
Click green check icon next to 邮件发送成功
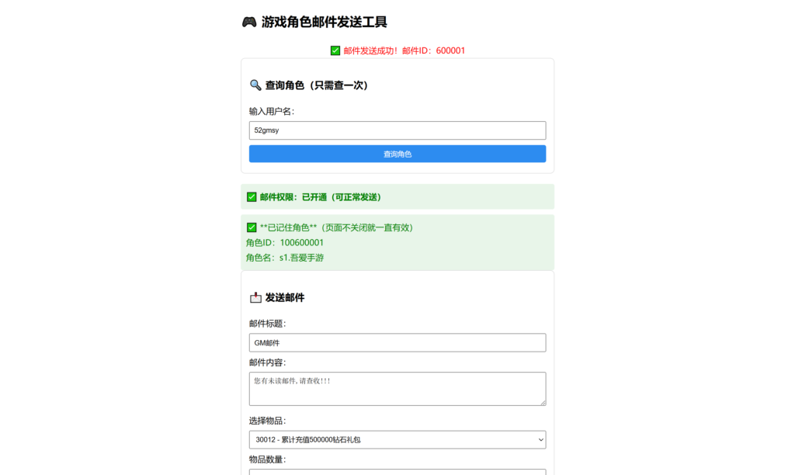tap(335, 50)
